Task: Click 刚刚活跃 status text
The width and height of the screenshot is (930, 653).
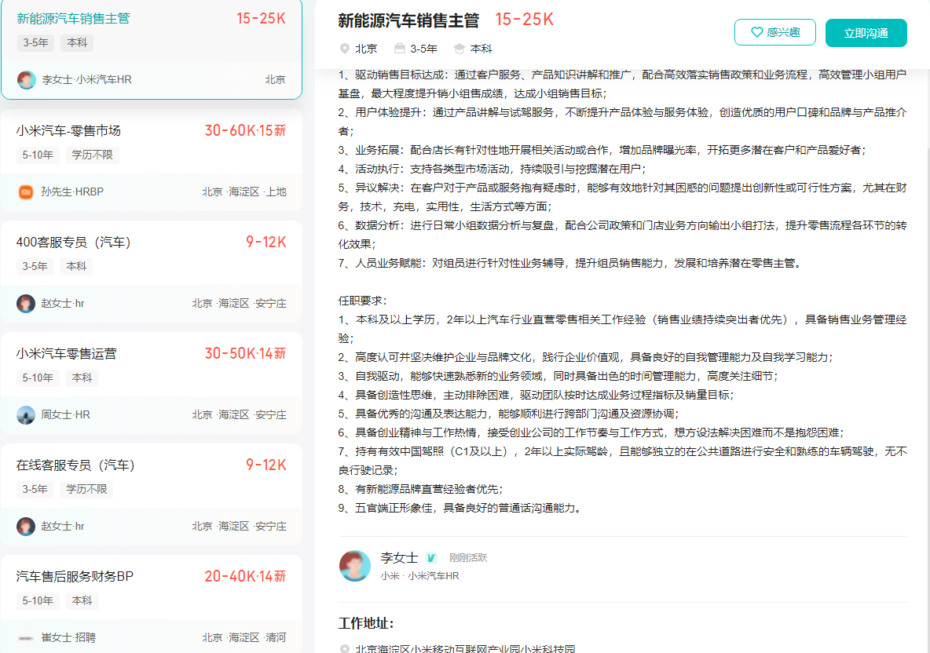Action: (x=468, y=557)
